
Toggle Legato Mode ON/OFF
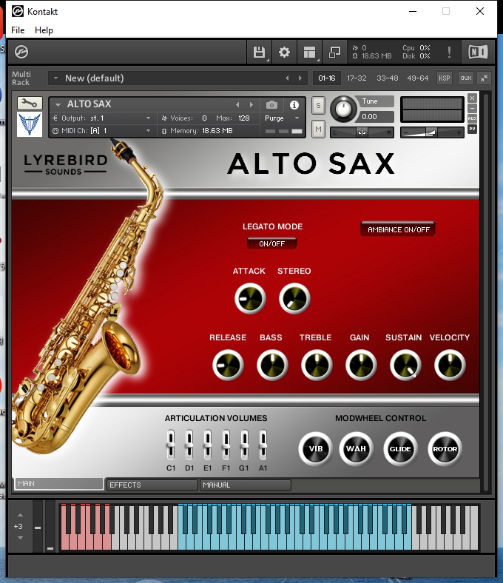(x=271, y=243)
